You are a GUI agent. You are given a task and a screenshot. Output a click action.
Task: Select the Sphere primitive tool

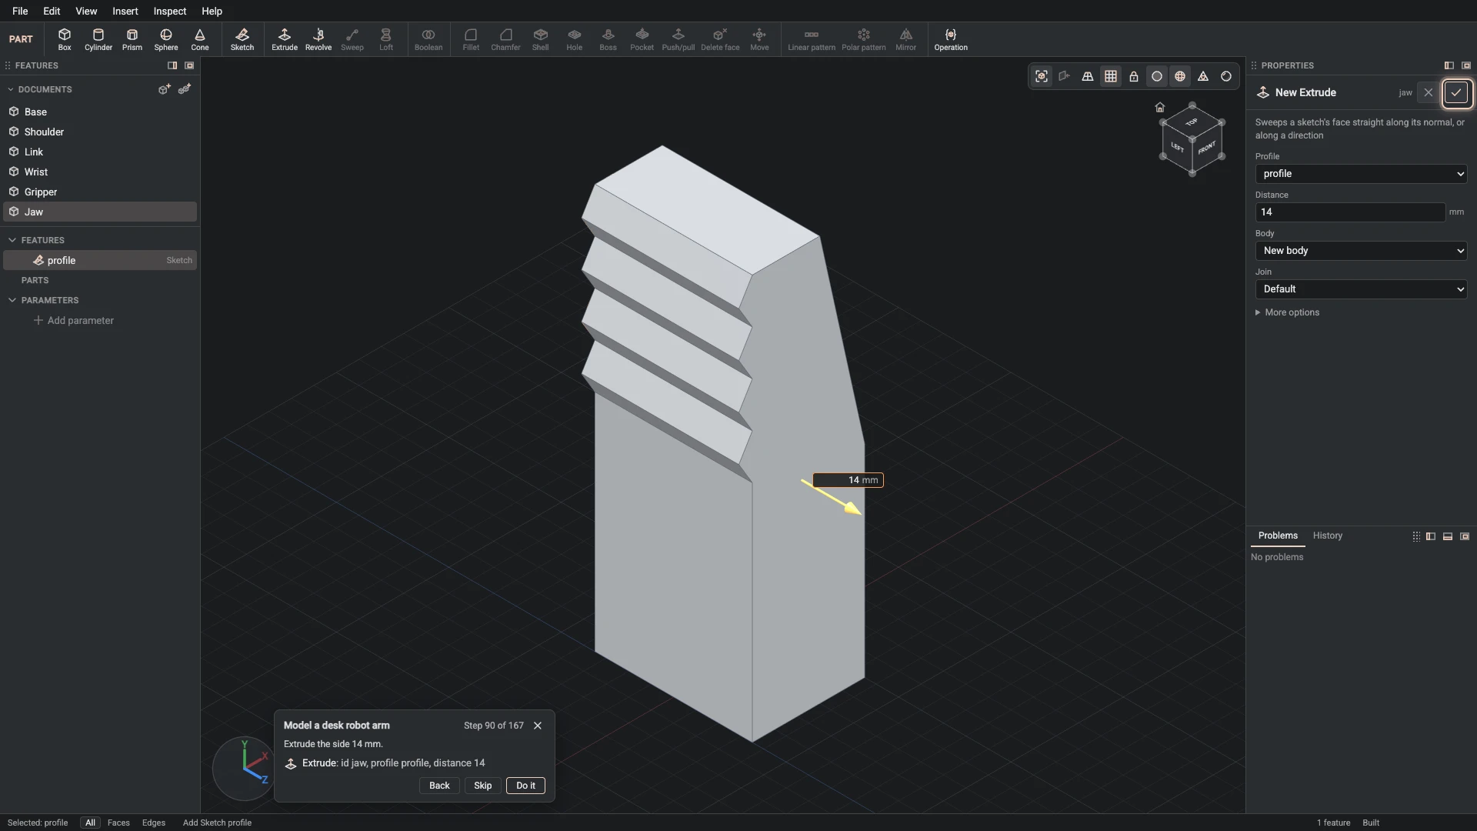166,39
